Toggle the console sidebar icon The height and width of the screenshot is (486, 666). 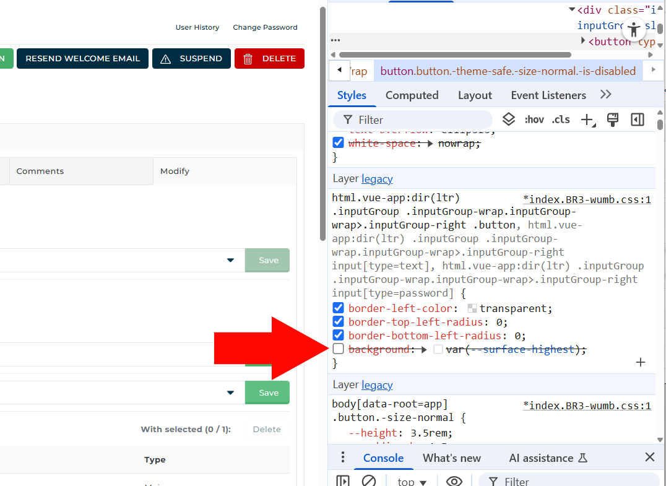point(342,481)
